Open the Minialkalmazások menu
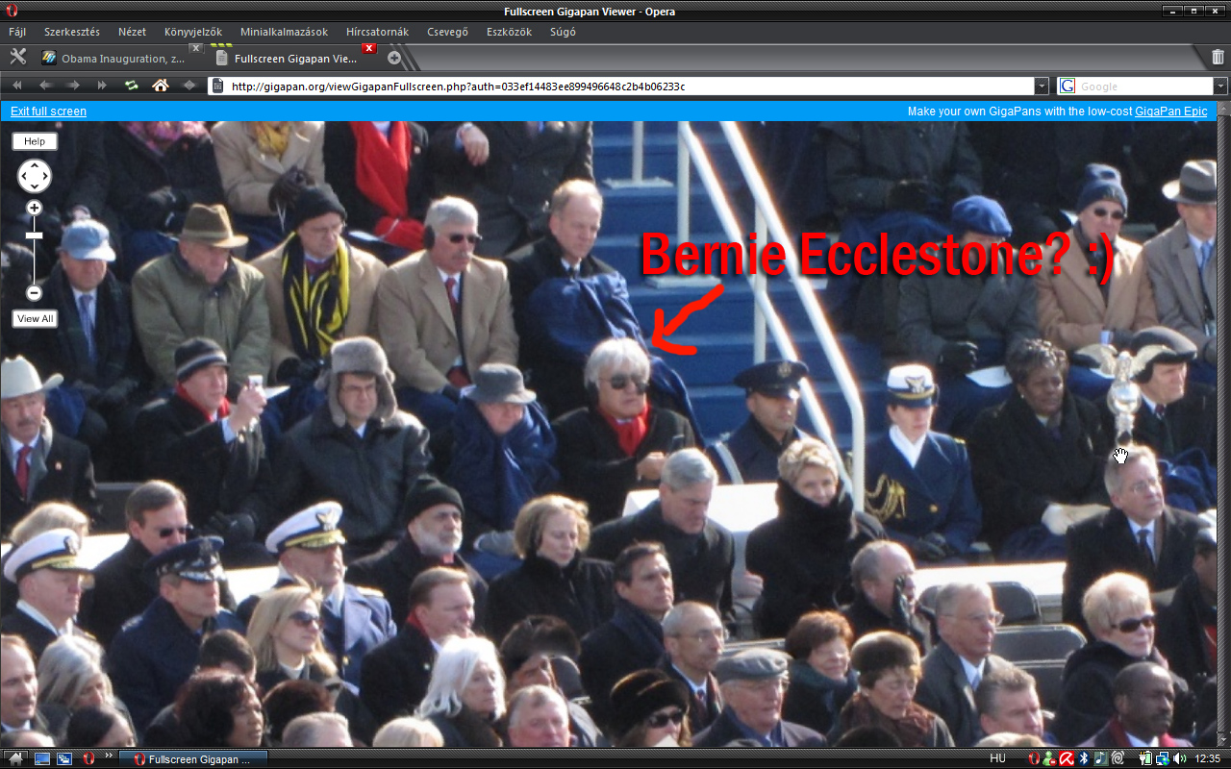1231x769 pixels. [x=284, y=32]
